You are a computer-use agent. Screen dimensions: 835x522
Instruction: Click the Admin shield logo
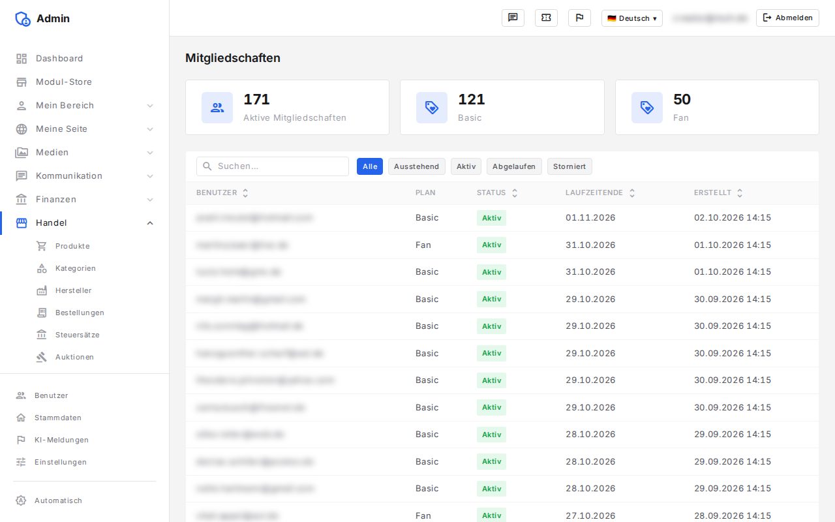(x=23, y=19)
